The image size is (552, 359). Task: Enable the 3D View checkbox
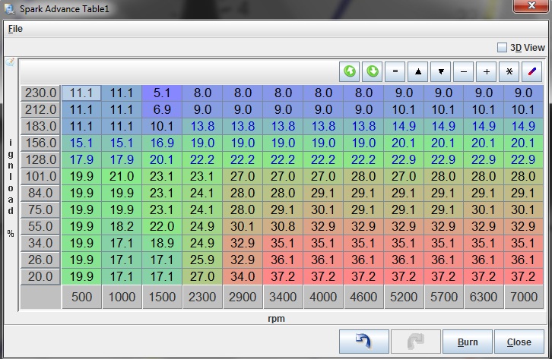coord(502,47)
